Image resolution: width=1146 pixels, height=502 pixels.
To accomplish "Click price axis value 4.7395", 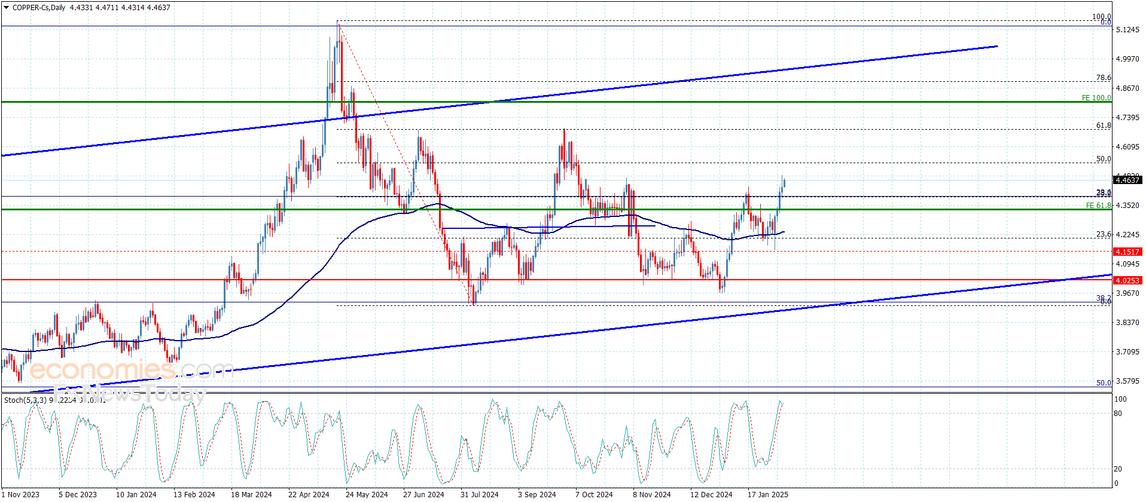I will (1127, 117).
